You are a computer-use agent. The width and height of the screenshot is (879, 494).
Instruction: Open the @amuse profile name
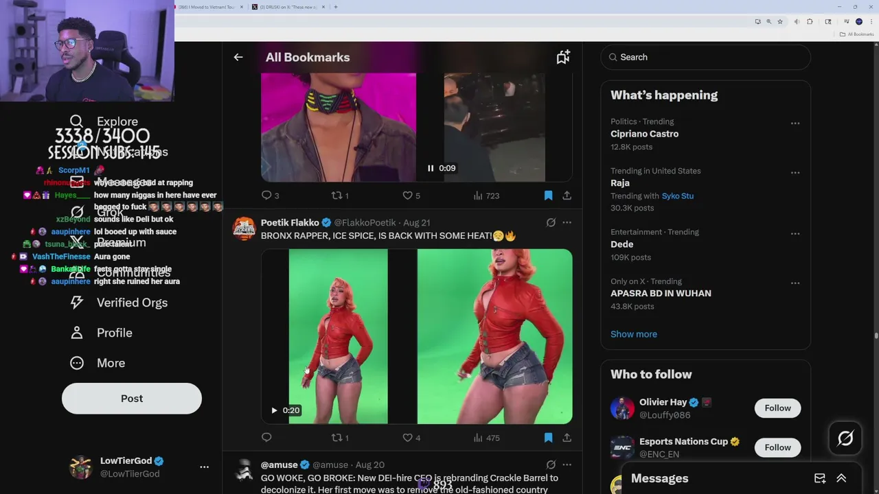pos(279,464)
